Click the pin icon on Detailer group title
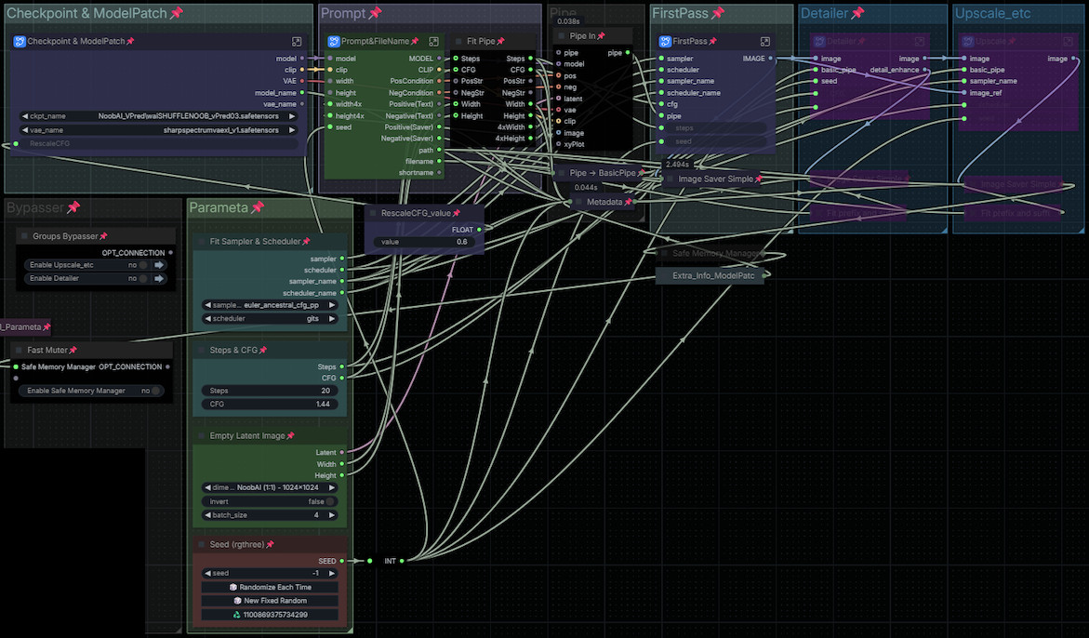The image size is (1089, 638). click(857, 13)
